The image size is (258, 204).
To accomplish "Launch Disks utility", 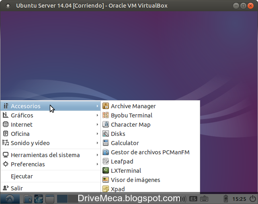I will (x=150, y=134).
